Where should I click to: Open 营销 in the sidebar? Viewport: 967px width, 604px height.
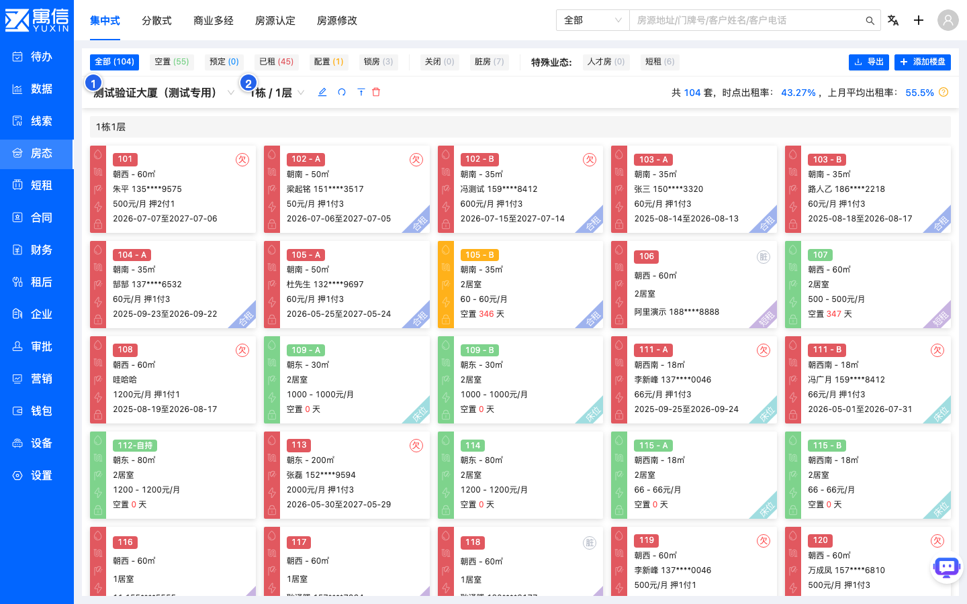pos(37,379)
